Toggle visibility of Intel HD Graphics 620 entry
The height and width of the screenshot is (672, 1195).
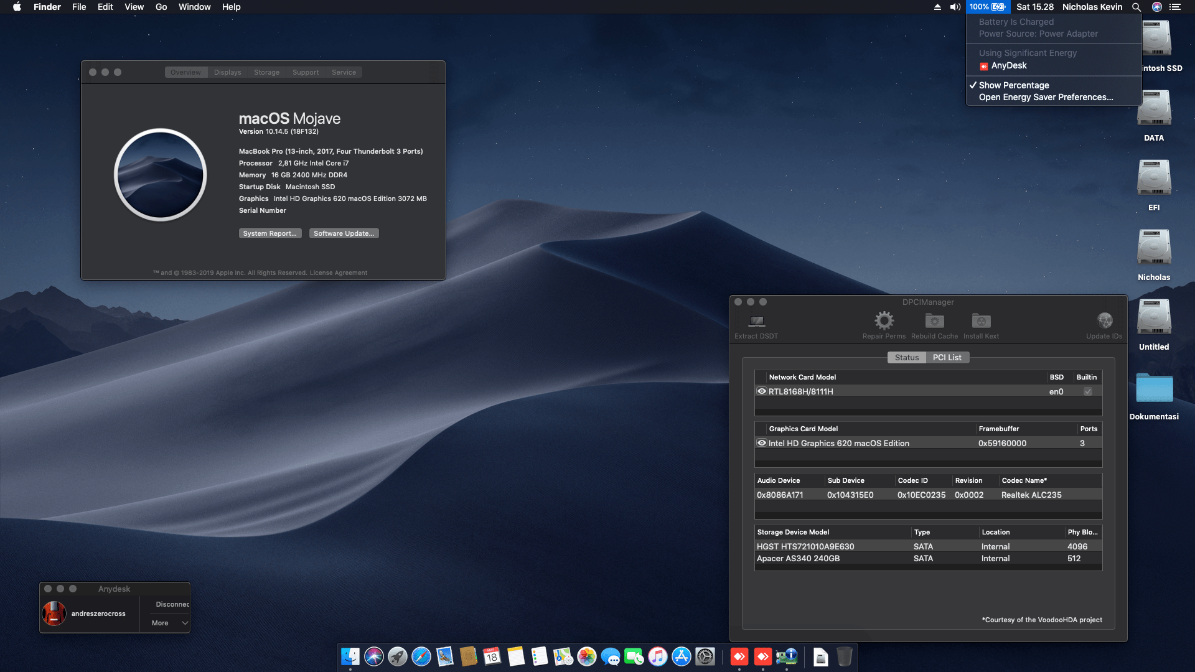point(761,442)
